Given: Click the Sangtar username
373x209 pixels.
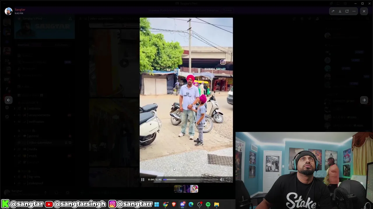Looking at the screenshot, I should (x=20, y=10).
